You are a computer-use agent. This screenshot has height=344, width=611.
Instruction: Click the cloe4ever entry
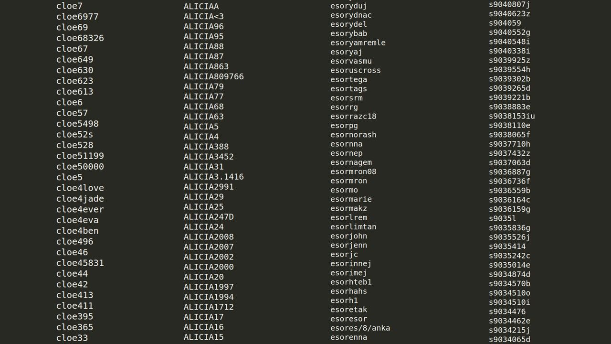[80, 209]
